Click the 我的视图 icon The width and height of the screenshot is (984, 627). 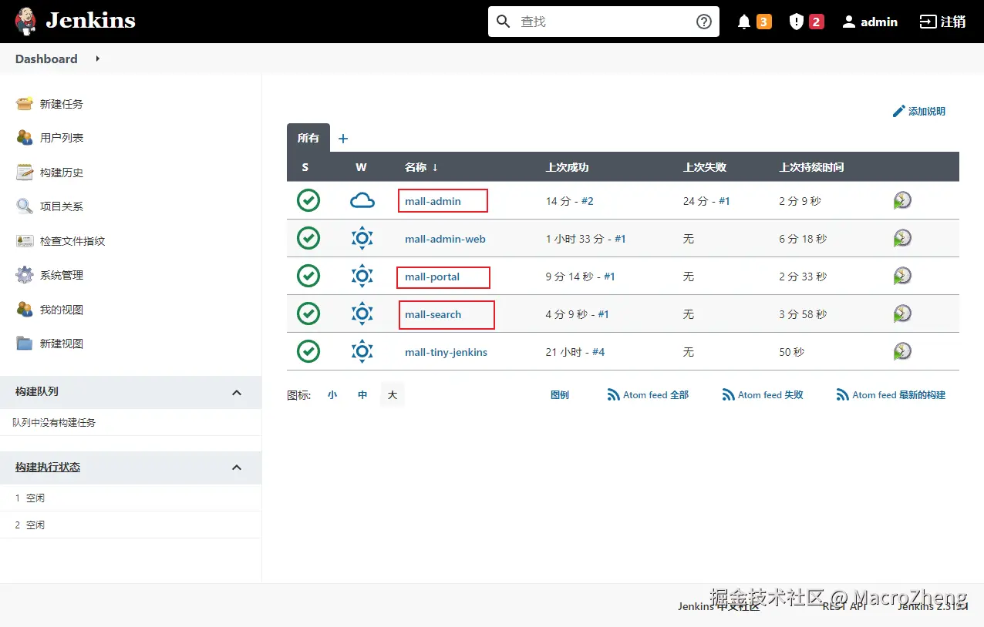(25, 309)
